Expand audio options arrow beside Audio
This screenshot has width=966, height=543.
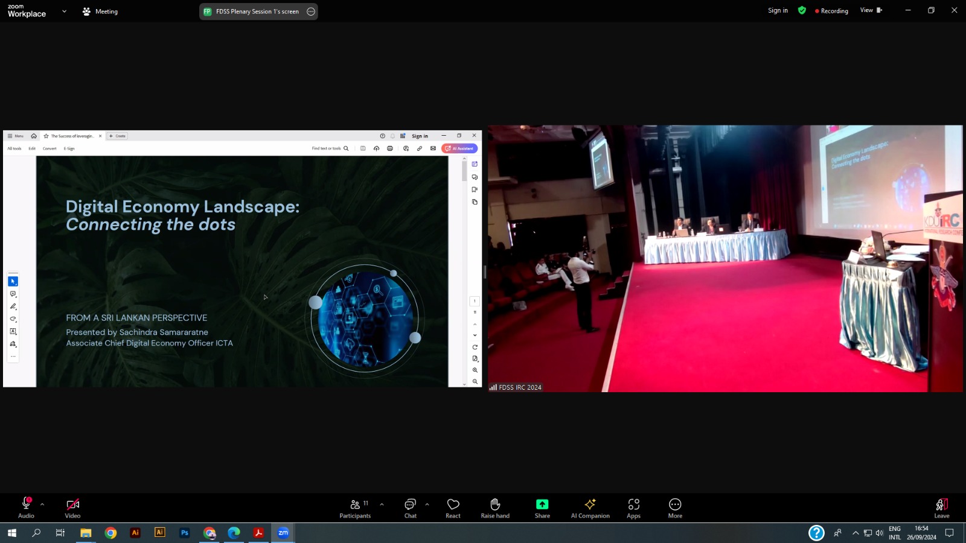pos(42,504)
